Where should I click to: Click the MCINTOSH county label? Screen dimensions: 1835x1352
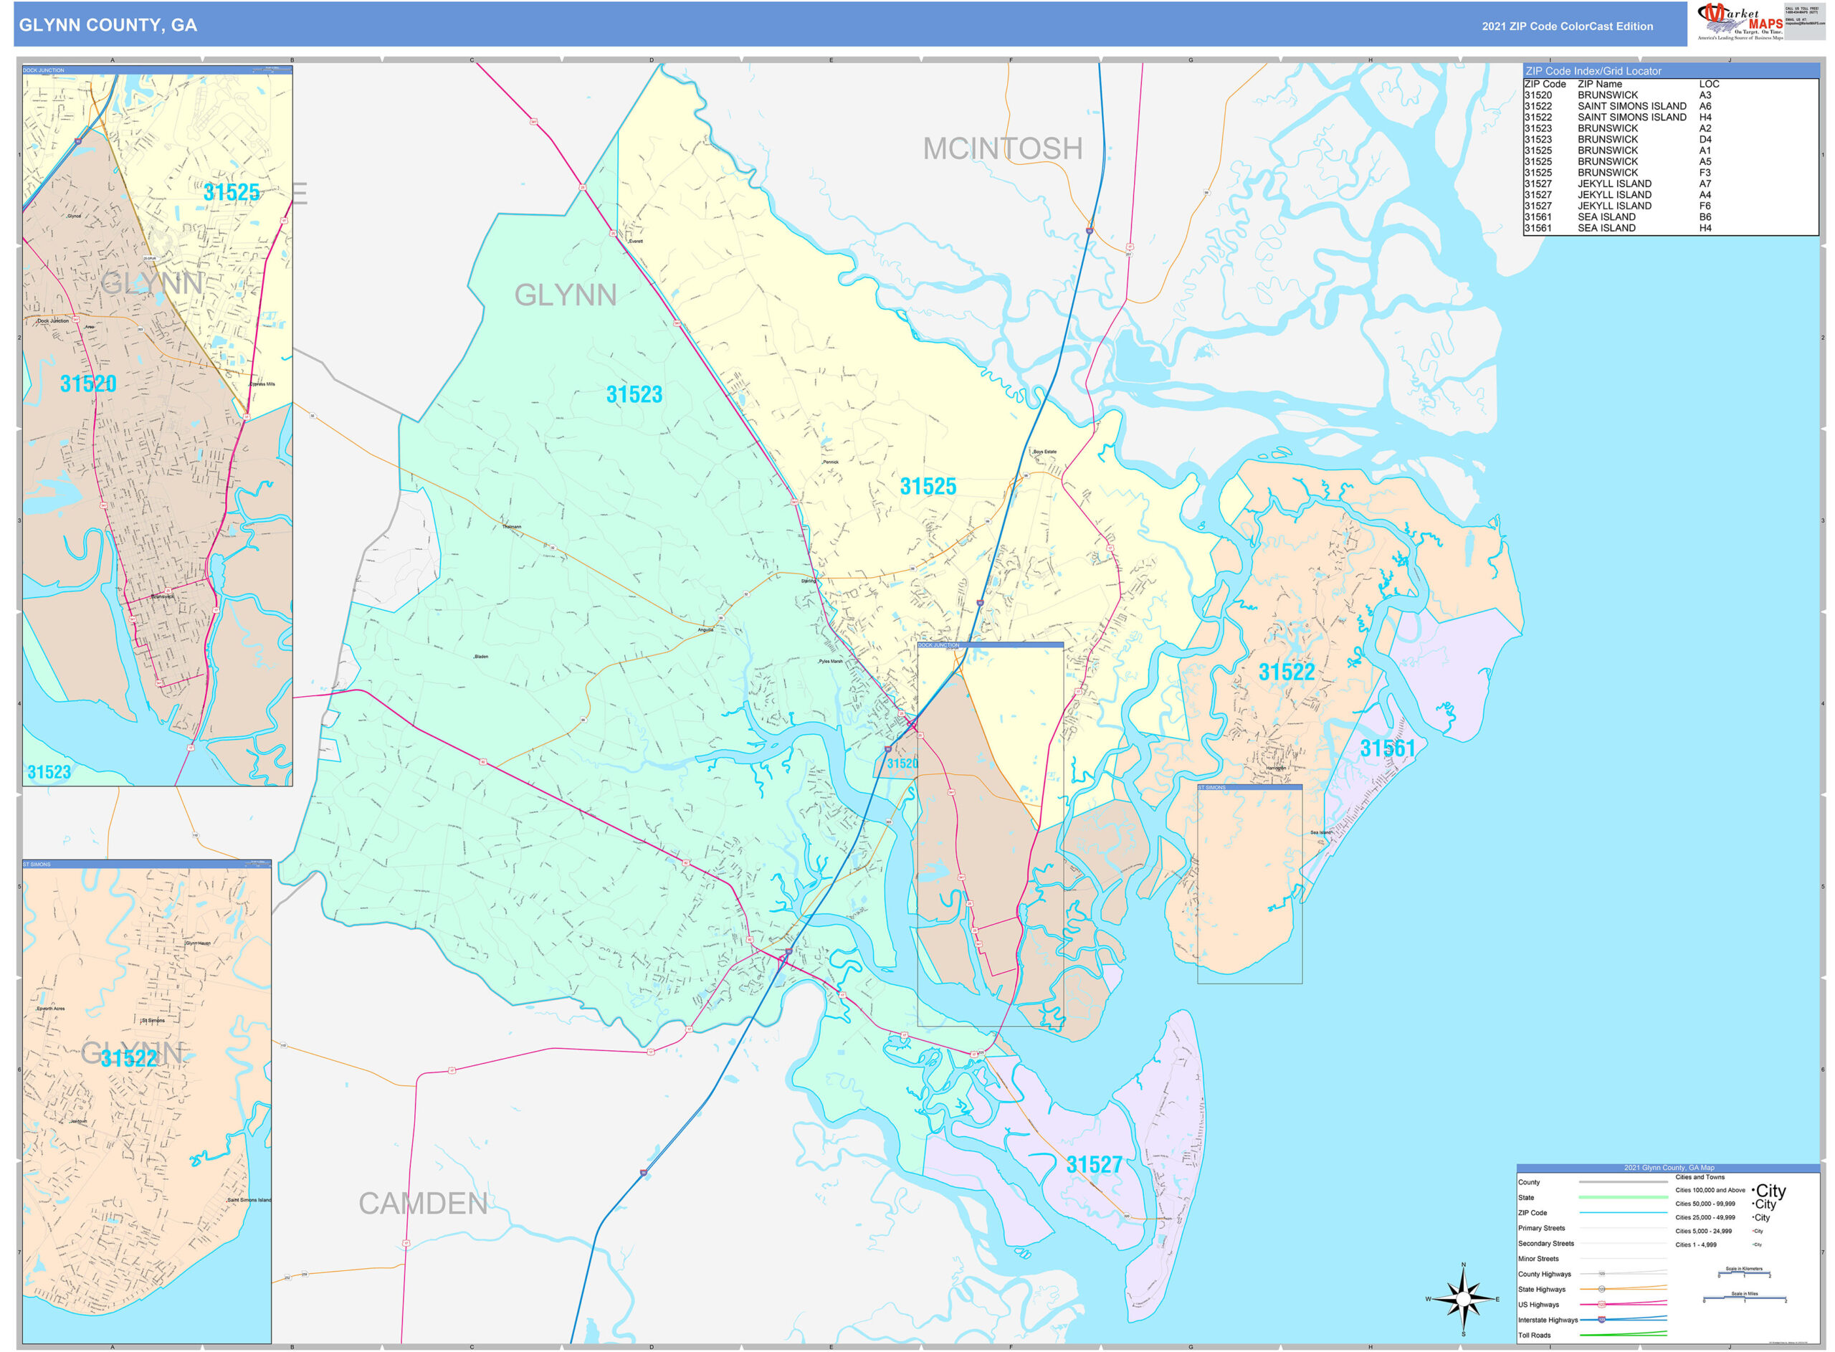[x=1001, y=149]
